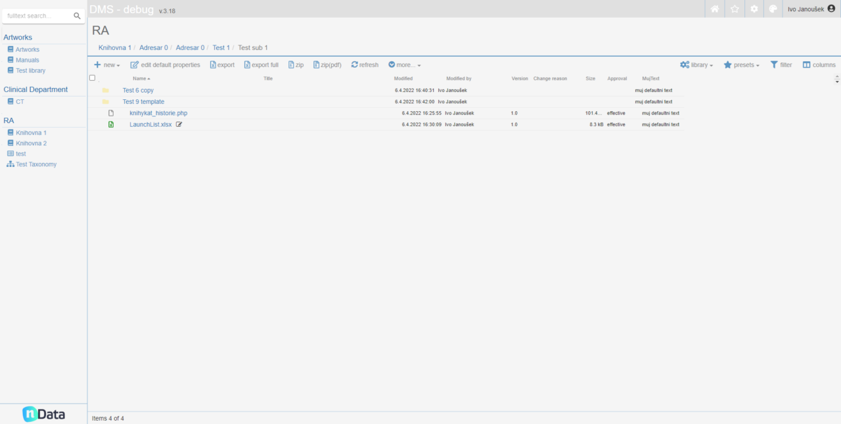Go to Adresar 0 in breadcrumb
This screenshot has height=424, width=841.
coord(153,48)
